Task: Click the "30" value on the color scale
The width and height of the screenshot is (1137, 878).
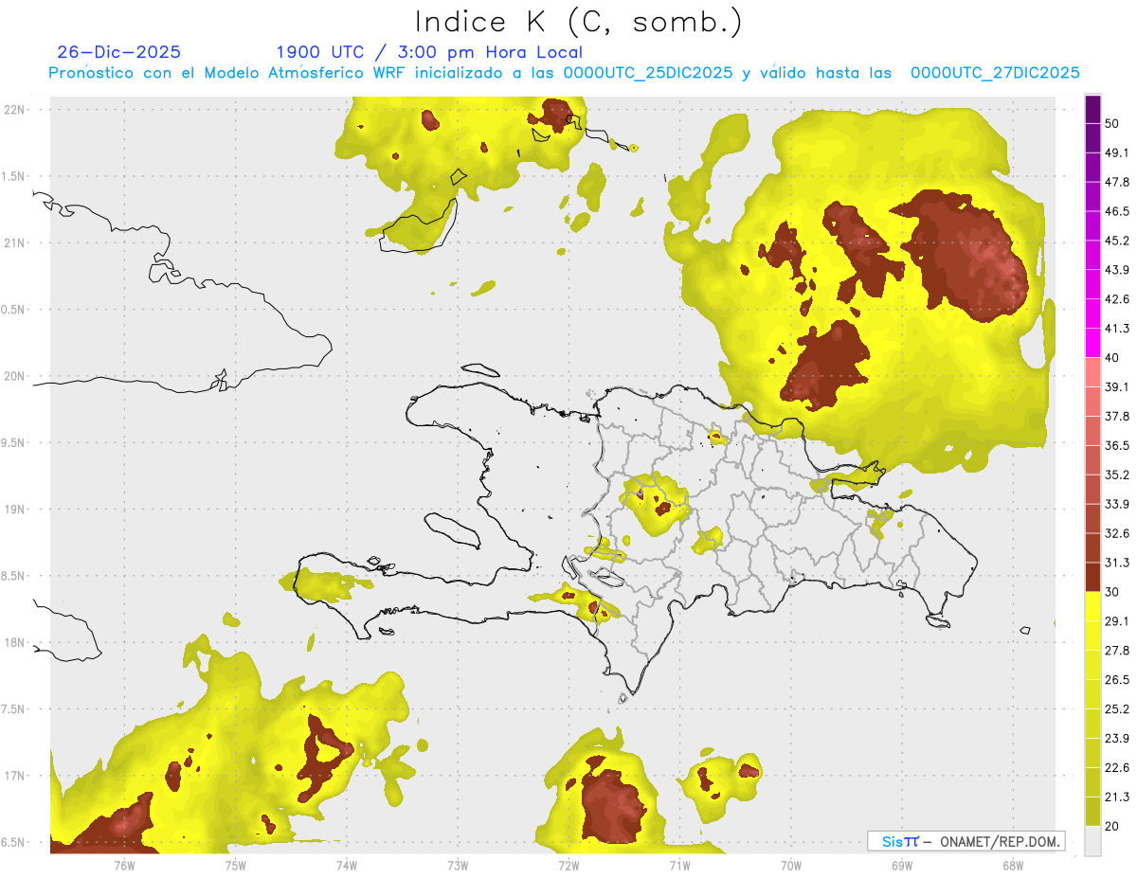Action: point(1113,592)
